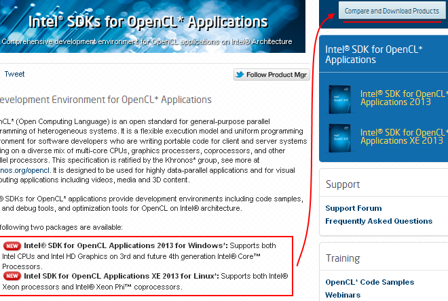Open the Support Forum link
Viewport: 448px width, 301px height.
[353, 208]
